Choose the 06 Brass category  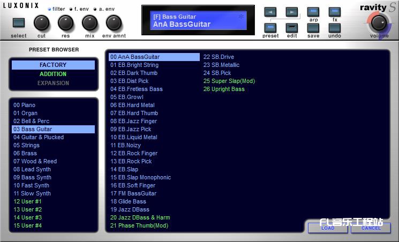(x=53, y=153)
